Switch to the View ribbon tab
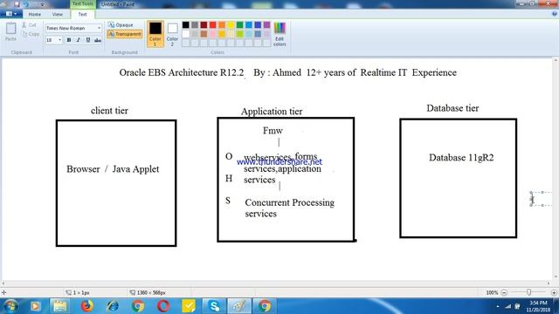 [x=57, y=14]
